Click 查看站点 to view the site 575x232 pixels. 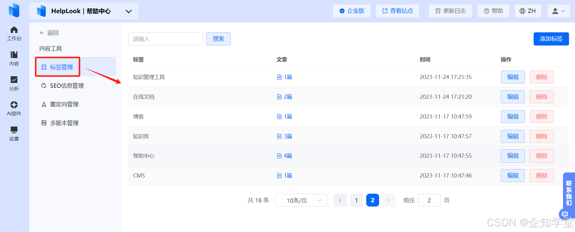[397, 11]
